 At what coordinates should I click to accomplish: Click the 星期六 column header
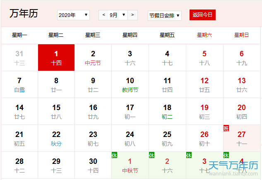click(204, 35)
